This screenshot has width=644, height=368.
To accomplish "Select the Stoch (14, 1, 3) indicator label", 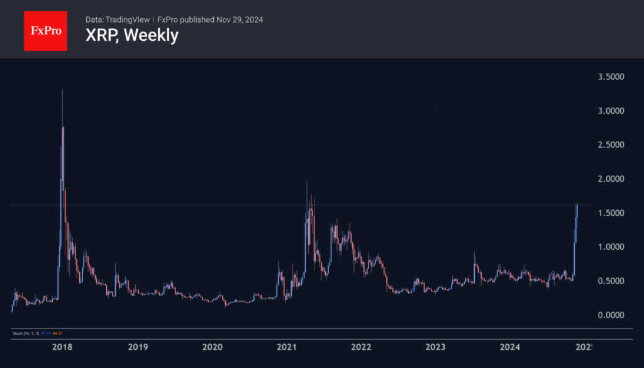I will [25, 333].
